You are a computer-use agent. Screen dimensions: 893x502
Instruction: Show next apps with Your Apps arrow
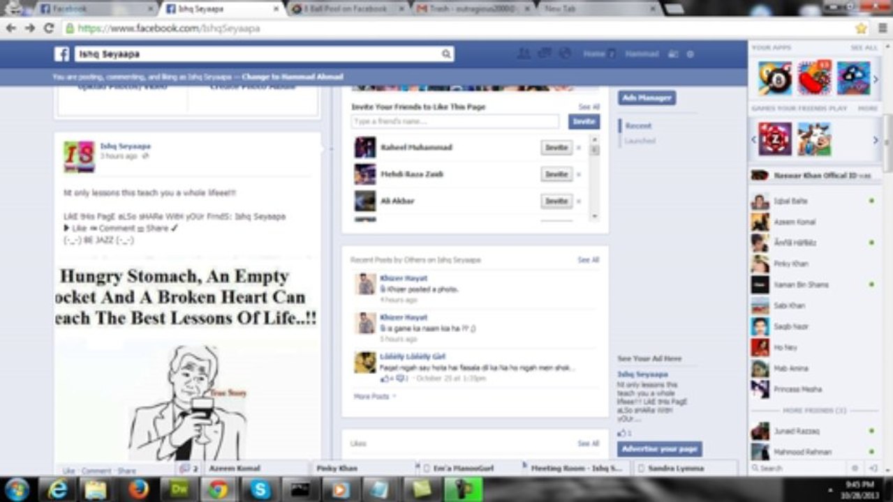click(x=876, y=79)
